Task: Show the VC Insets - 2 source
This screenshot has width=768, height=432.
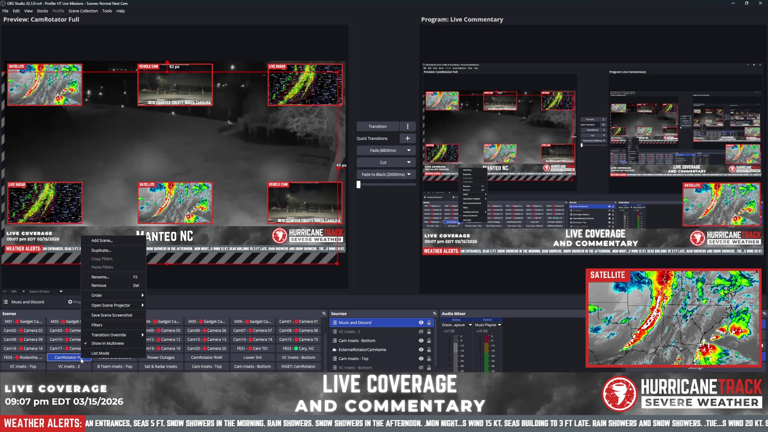Action: pos(421,332)
